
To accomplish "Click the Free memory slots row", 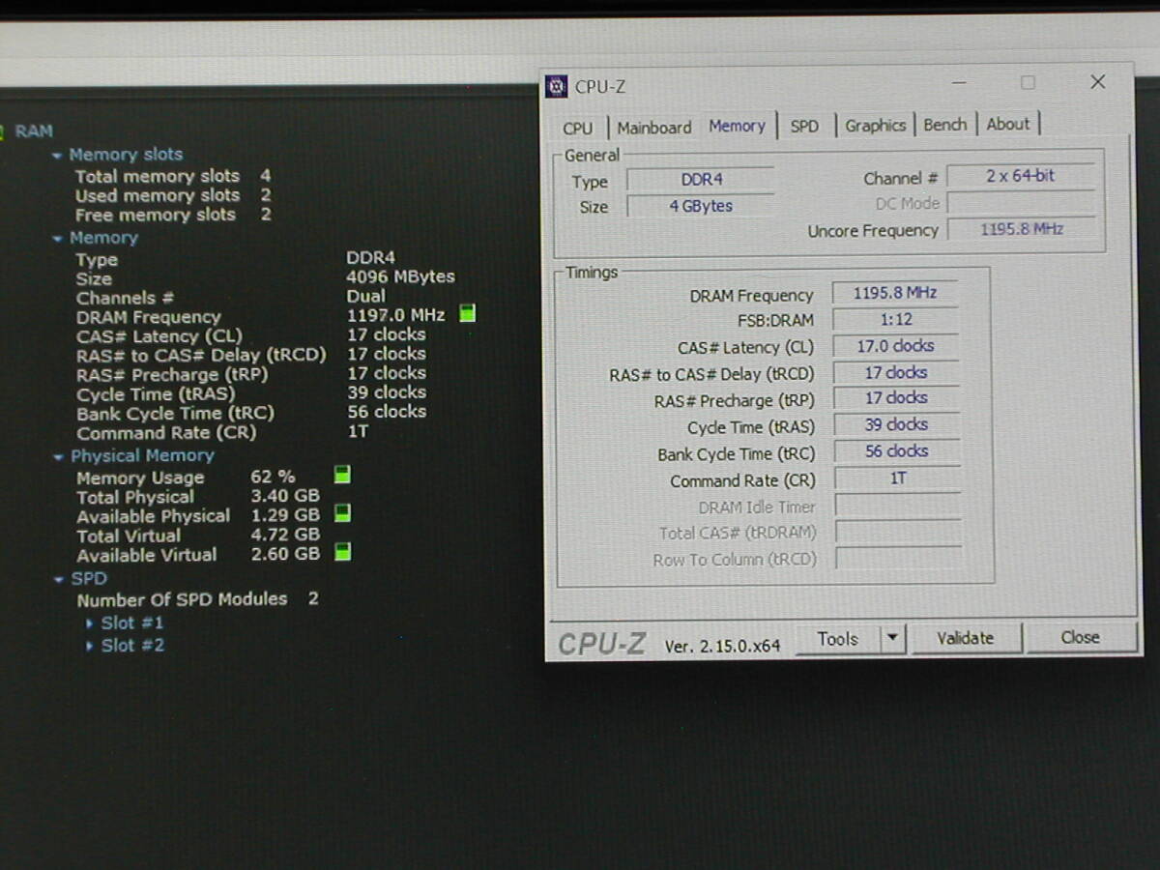I will coord(173,215).
